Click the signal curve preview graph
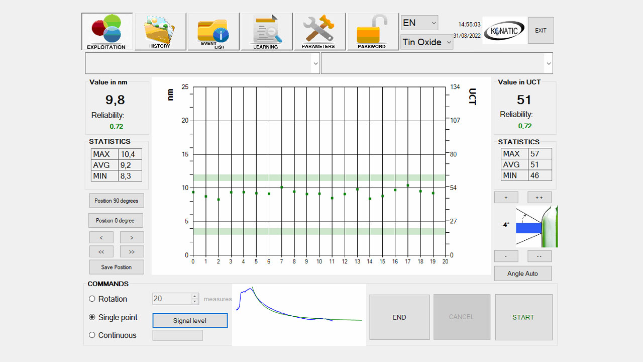This screenshot has width=643, height=362. click(299, 314)
